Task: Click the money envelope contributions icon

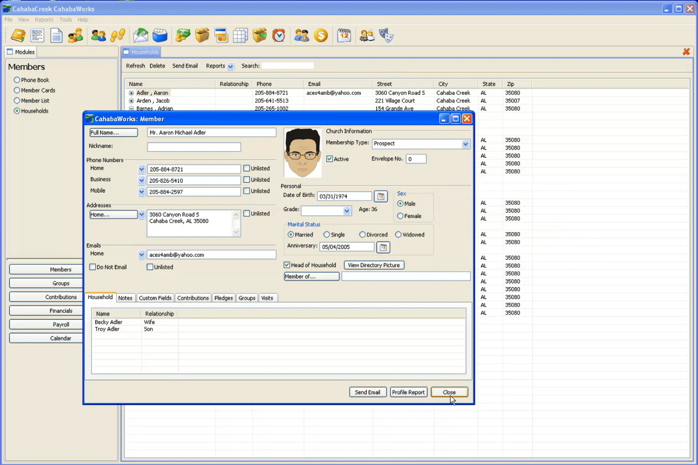Action: [141, 35]
